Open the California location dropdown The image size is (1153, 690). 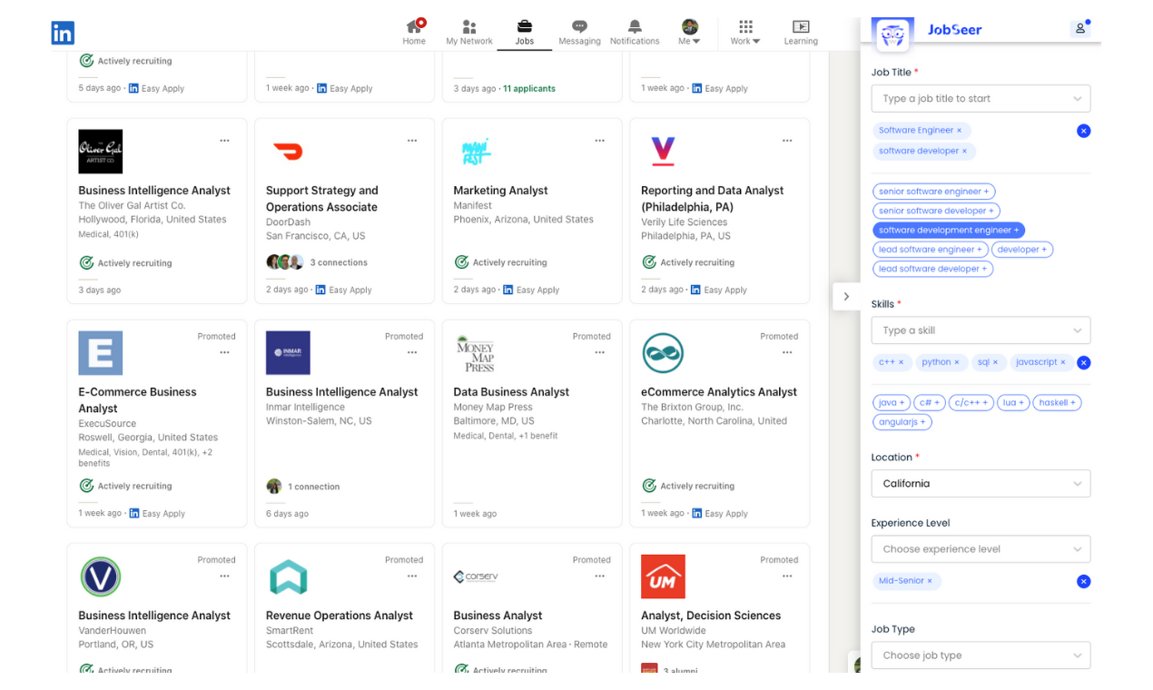point(981,484)
